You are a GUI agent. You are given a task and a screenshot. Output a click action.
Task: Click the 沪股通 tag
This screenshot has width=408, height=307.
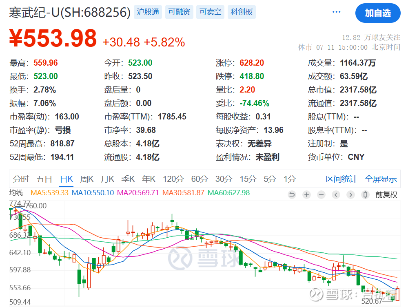pyautogui.click(x=148, y=12)
